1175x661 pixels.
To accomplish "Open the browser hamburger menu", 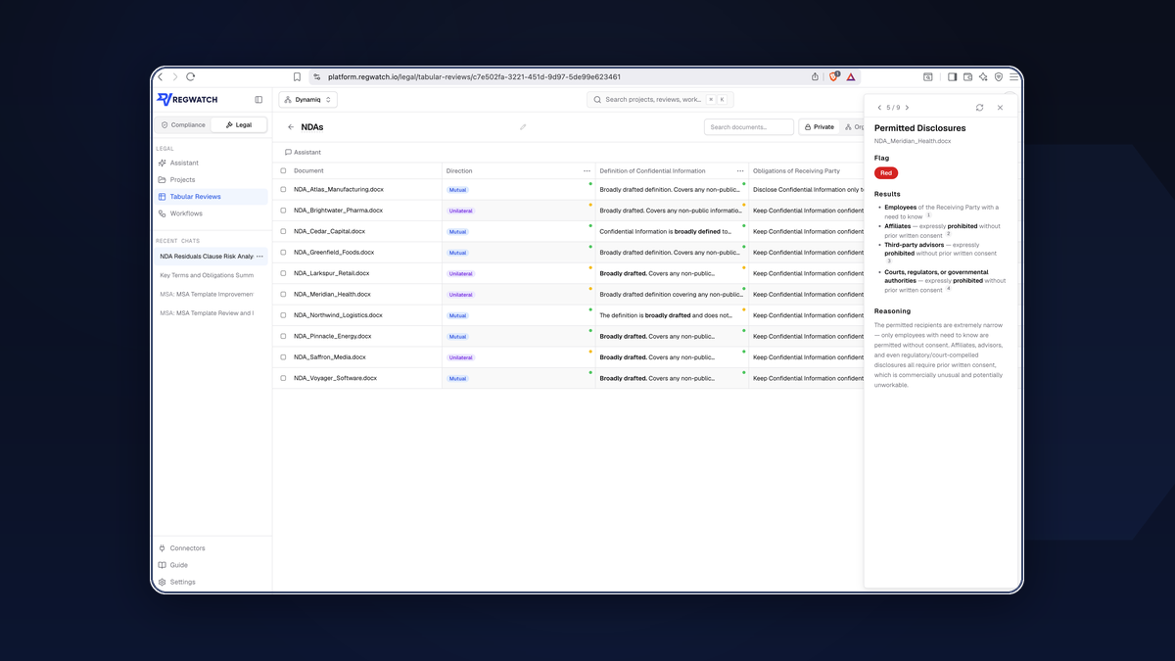I will click(x=1013, y=76).
